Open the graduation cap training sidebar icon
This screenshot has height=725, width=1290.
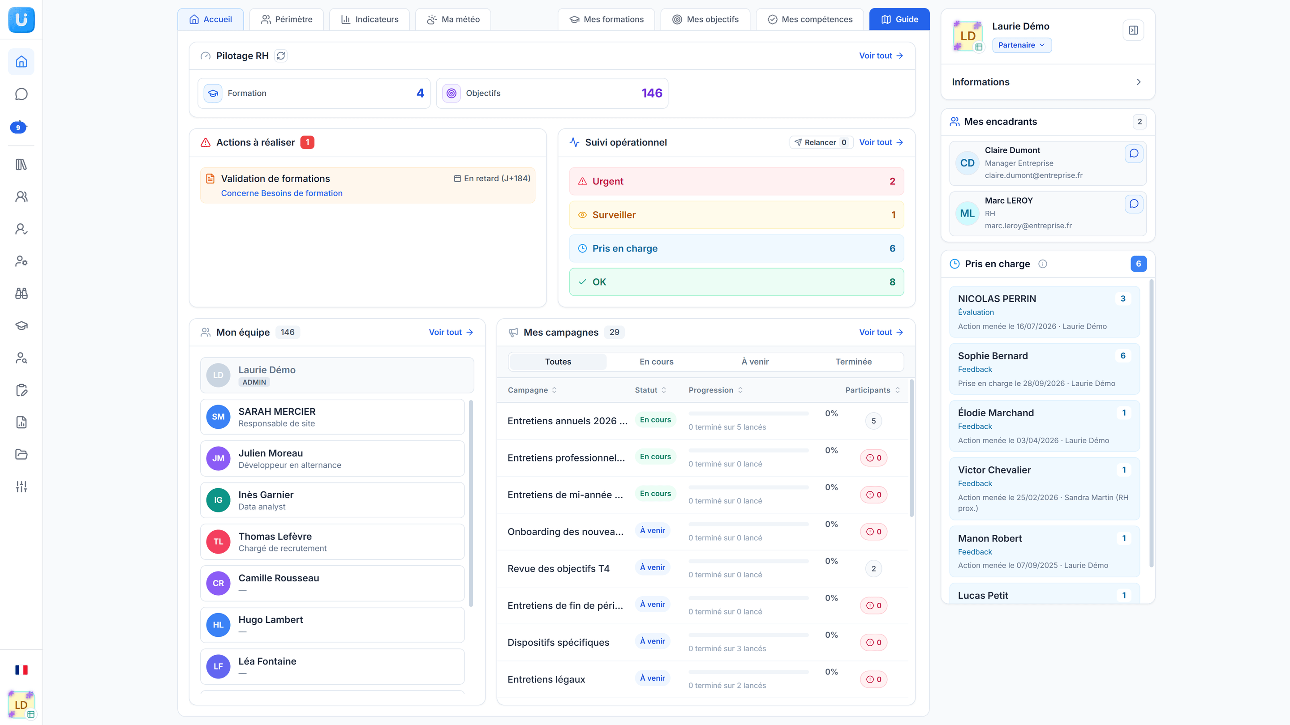click(x=21, y=326)
